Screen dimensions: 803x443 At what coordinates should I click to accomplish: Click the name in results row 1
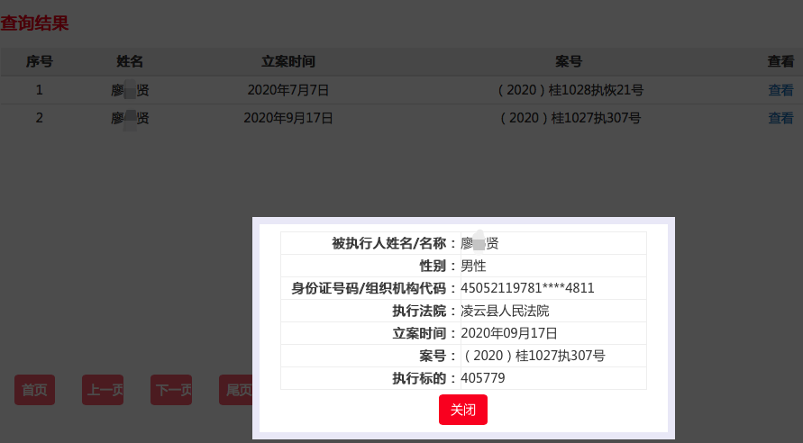(130, 91)
